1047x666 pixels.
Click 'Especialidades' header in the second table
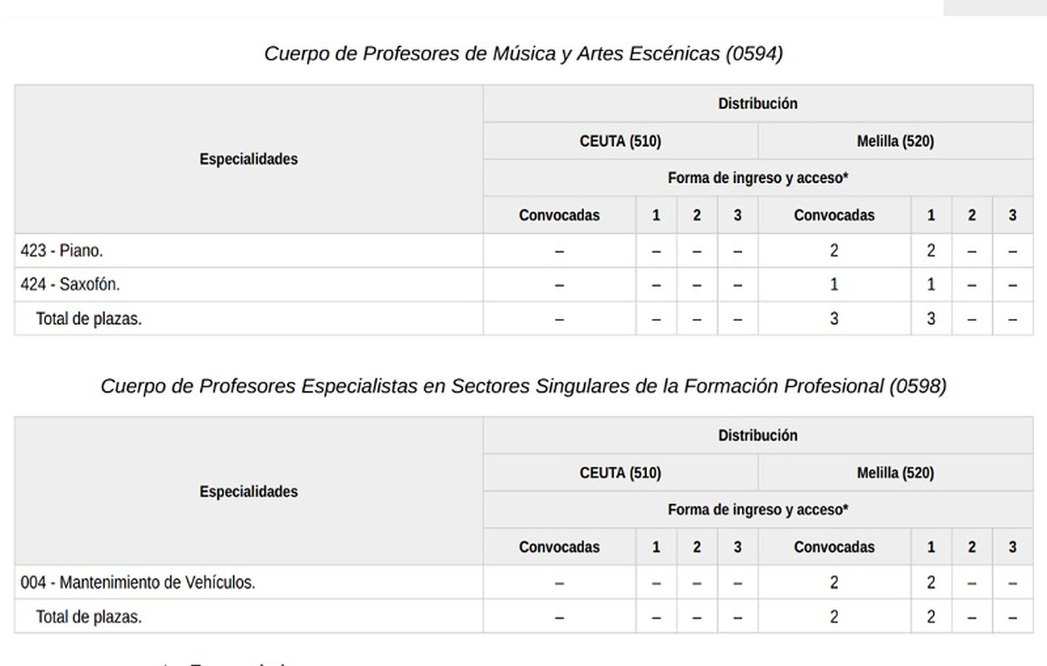point(248,491)
